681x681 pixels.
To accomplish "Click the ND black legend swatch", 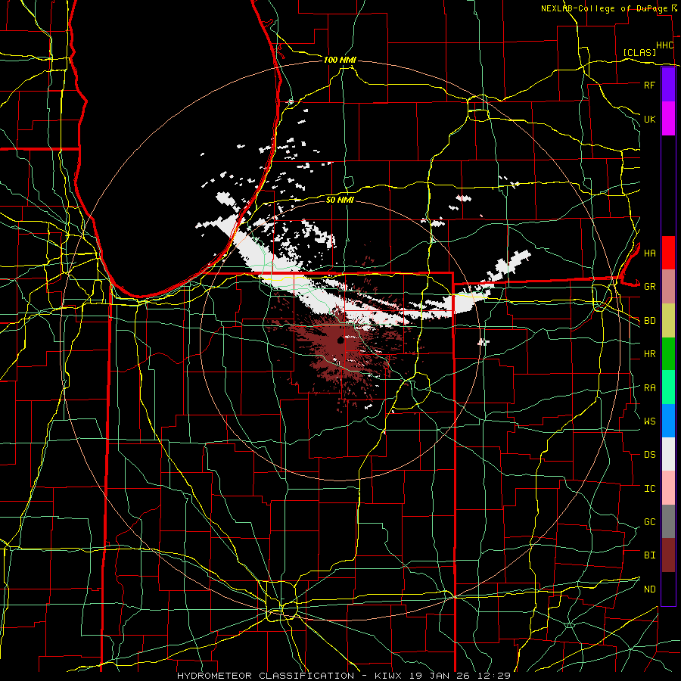I will (668, 589).
